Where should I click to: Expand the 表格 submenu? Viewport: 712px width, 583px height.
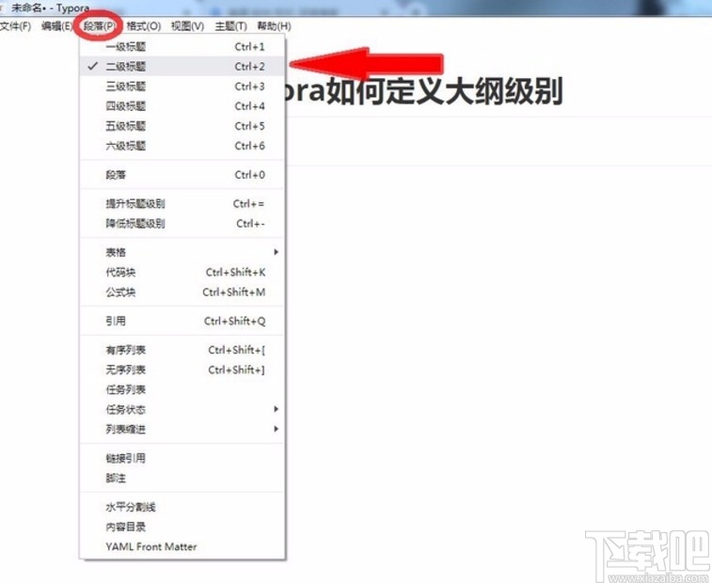[182, 252]
